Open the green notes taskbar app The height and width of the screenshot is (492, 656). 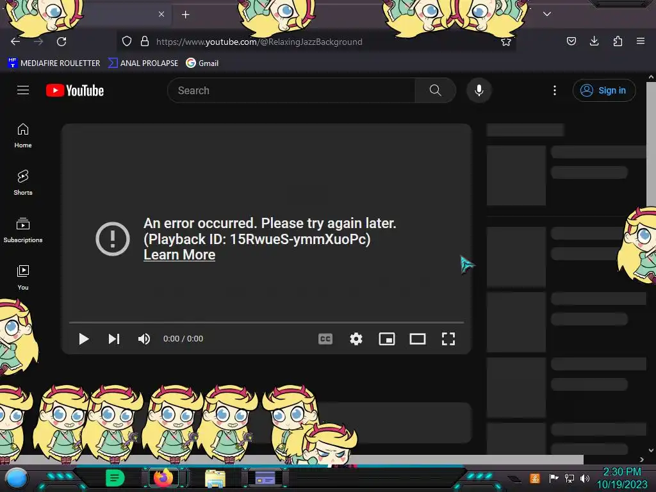115,478
